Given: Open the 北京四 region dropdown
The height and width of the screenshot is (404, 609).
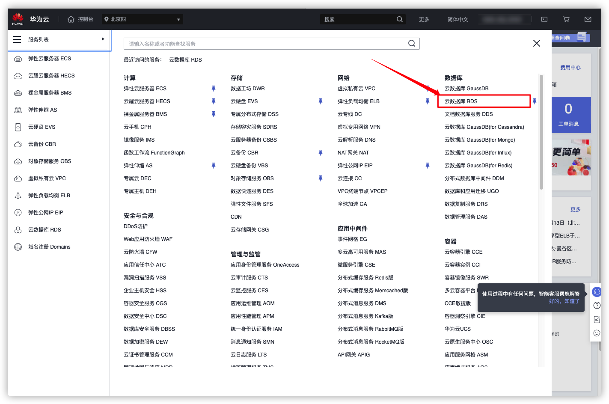Looking at the screenshot, I should (143, 19).
